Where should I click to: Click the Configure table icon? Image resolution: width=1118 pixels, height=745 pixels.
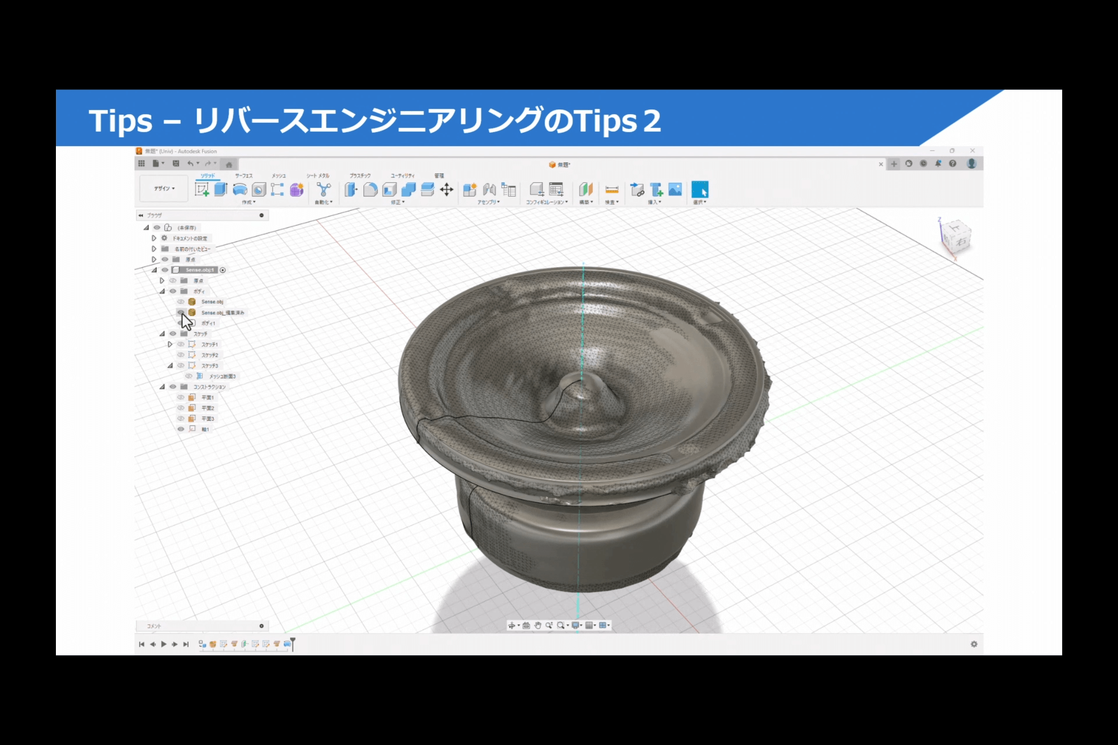point(556,190)
